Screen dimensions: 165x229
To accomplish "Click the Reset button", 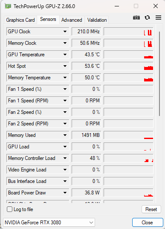I will tap(151, 209).
